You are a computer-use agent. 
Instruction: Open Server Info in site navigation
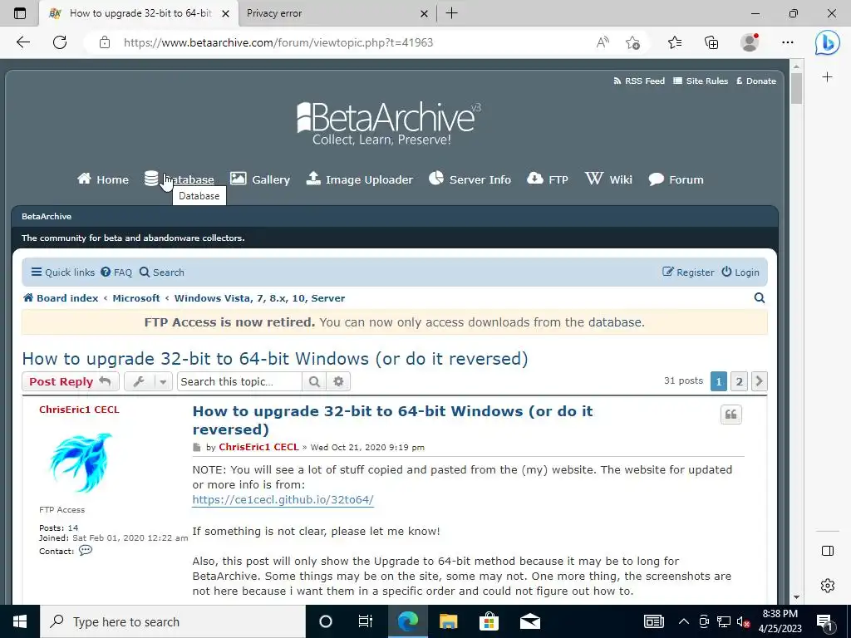470,179
